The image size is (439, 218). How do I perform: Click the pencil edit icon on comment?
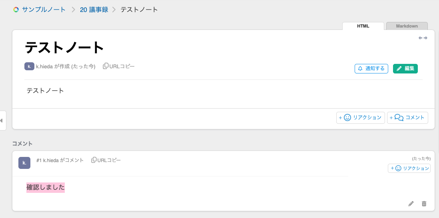[x=411, y=204]
